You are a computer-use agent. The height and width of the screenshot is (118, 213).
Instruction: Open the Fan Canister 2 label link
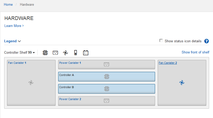pos(168,63)
